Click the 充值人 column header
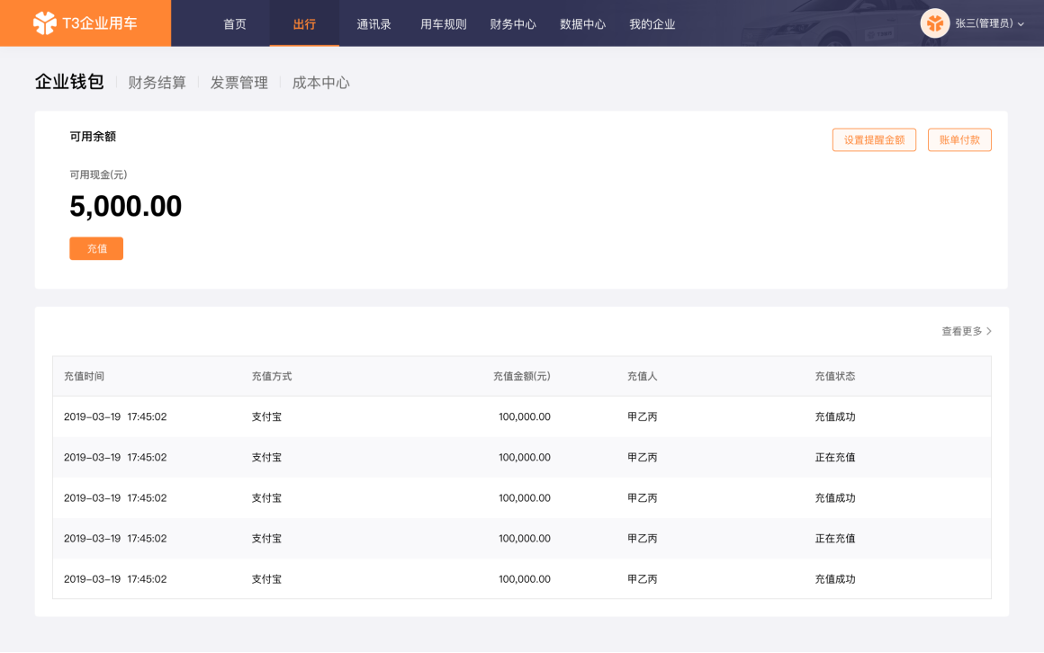This screenshot has height=653, width=1044. coord(642,376)
